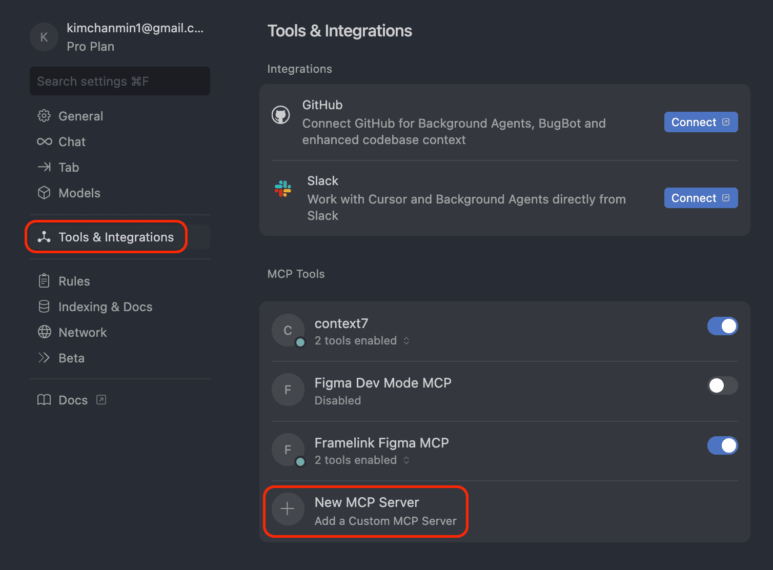Click the GitHub logo icon

[280, 115]
